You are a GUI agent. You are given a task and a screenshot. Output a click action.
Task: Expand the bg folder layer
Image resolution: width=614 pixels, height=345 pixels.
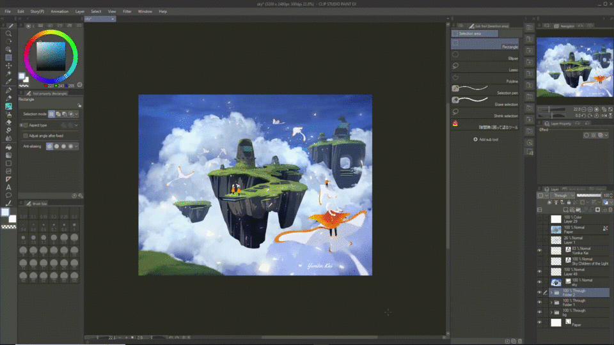point(551,312)
